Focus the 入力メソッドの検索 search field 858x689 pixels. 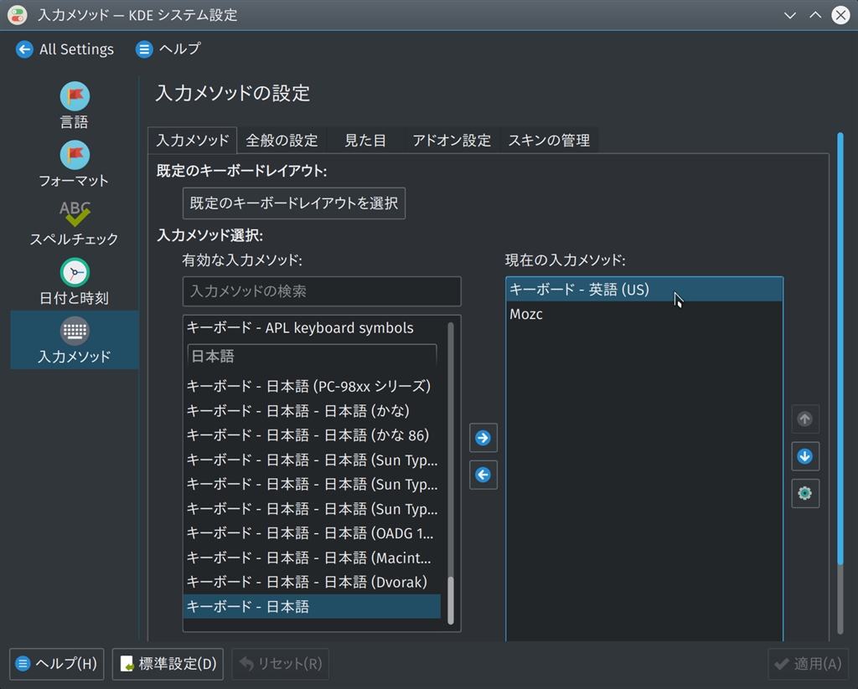(x=322, y=291)
